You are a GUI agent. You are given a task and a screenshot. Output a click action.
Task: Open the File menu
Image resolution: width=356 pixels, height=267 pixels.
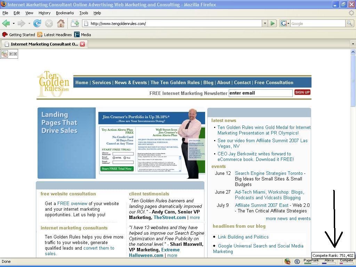[x=5, y=13]
